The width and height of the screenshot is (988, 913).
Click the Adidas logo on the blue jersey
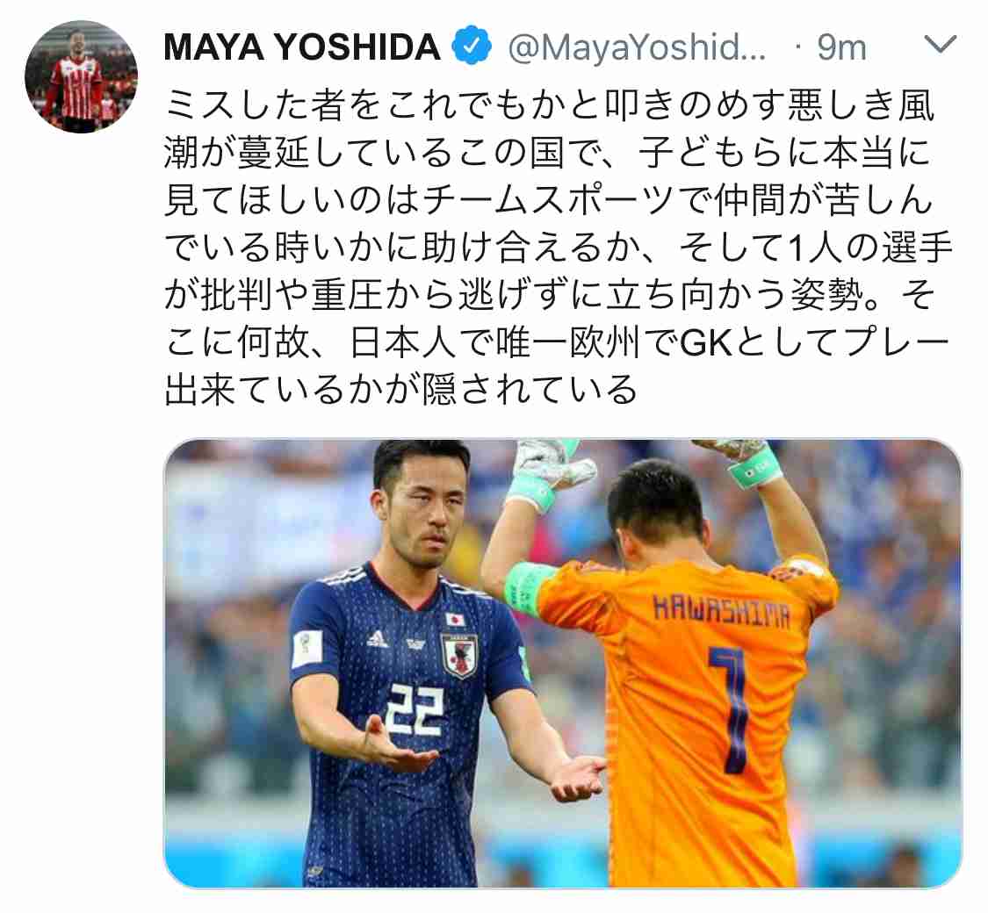coord(378,639)
